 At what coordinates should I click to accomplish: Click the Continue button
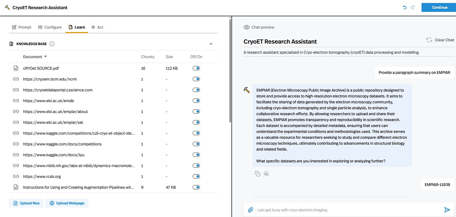[x=440, y=8]
